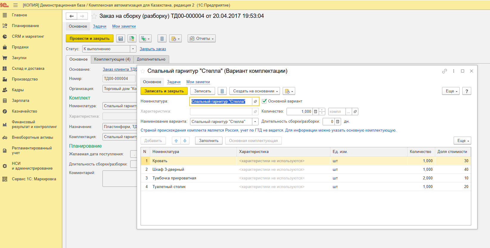The image size is (490, 248).
Task: Move row up with the blue up arrow
Action: point(176,141)
